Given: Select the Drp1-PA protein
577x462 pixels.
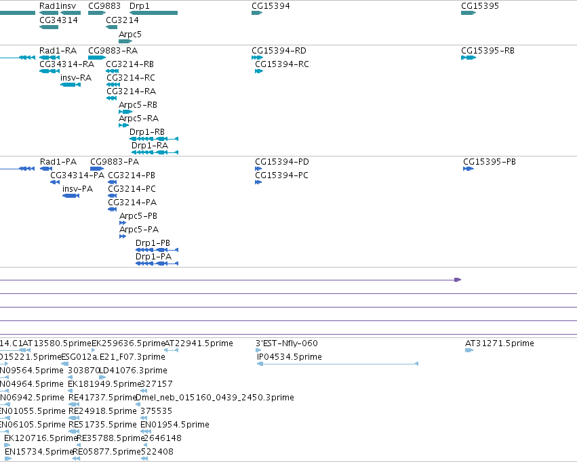Looking at the screenshot, I should coord(153,257).
